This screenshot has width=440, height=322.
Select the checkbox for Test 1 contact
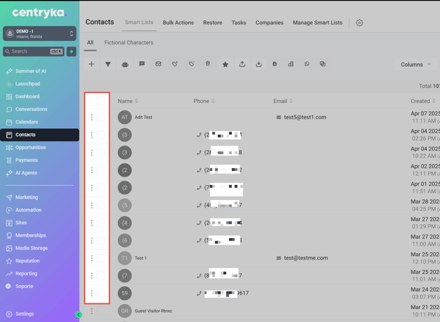coord(101,258)
